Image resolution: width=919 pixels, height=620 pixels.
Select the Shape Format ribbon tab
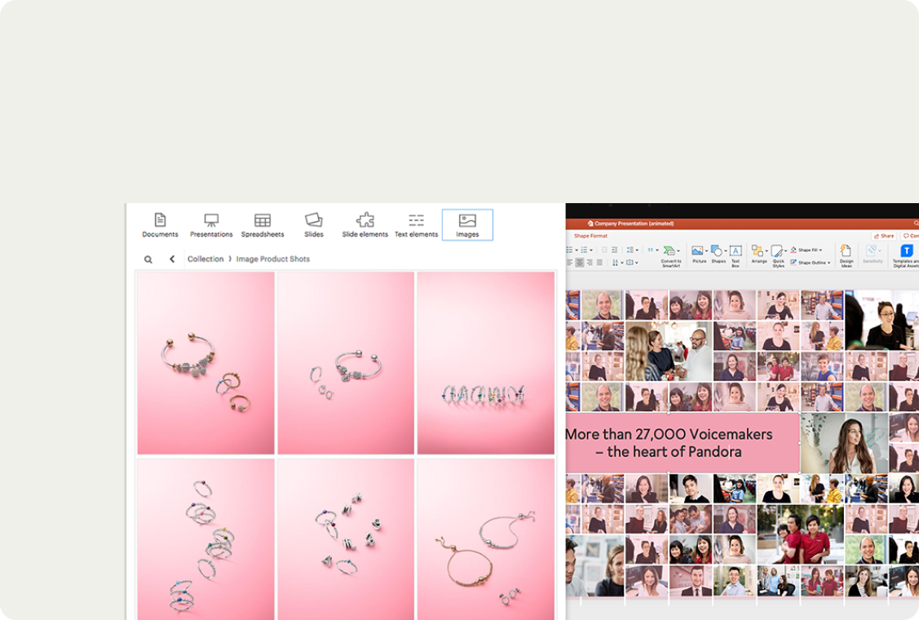tap(590, 236)
